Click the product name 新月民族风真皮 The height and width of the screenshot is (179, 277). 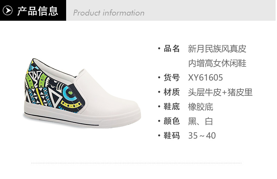pyautogui.click(x=217, y=49)
